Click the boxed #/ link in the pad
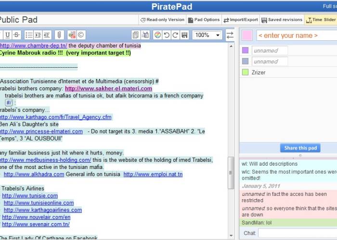The width and height of the screenshot is (337, 240). [9, 103]
